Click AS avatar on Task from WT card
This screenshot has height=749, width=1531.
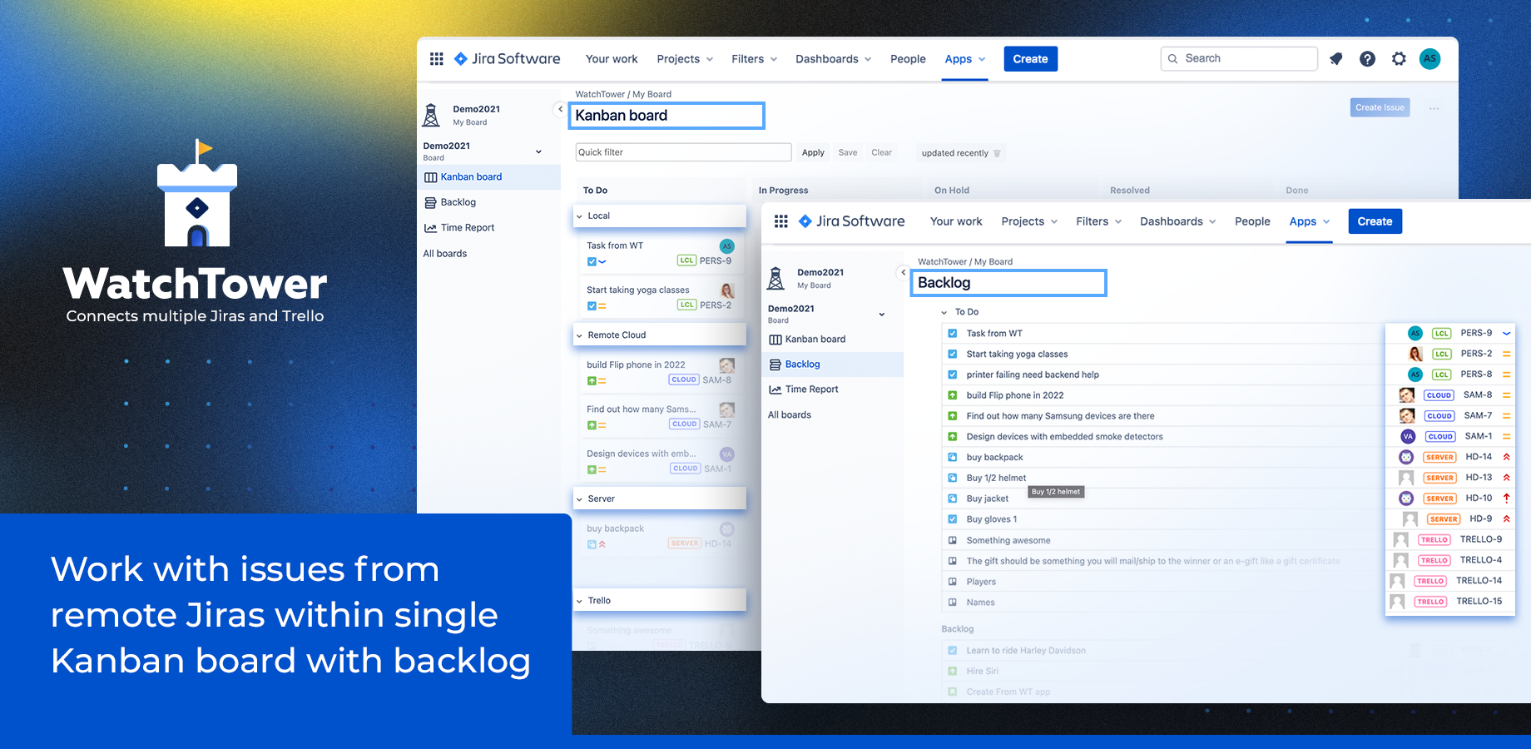[x=727, y=246]
